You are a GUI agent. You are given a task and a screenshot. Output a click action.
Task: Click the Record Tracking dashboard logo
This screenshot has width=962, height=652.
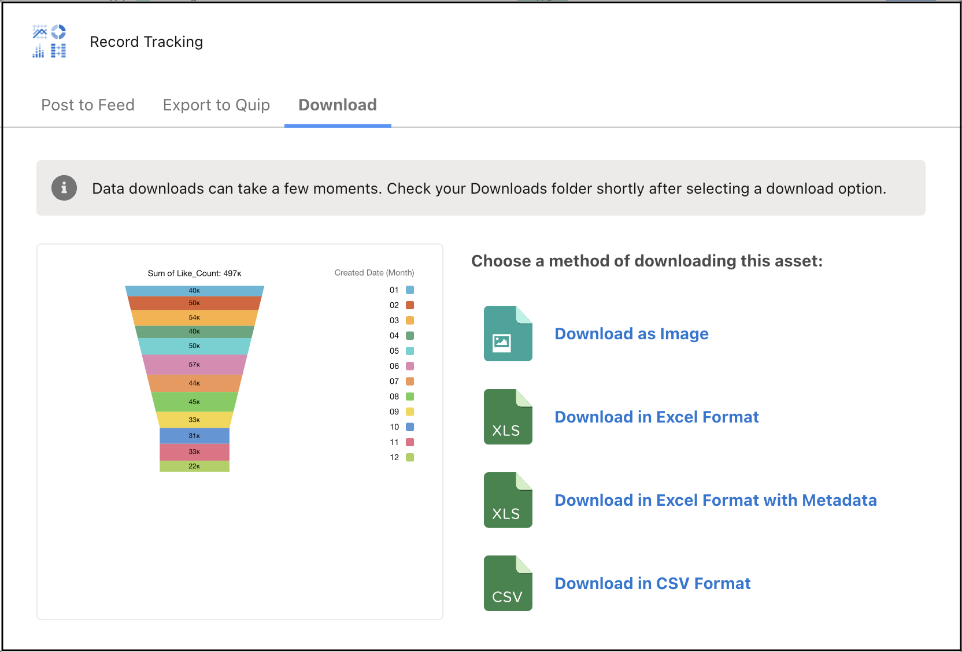50,41
